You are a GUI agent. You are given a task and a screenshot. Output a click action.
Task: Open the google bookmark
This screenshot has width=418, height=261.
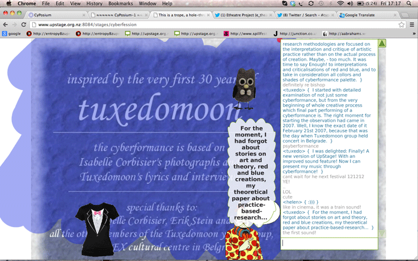(11, 33)
